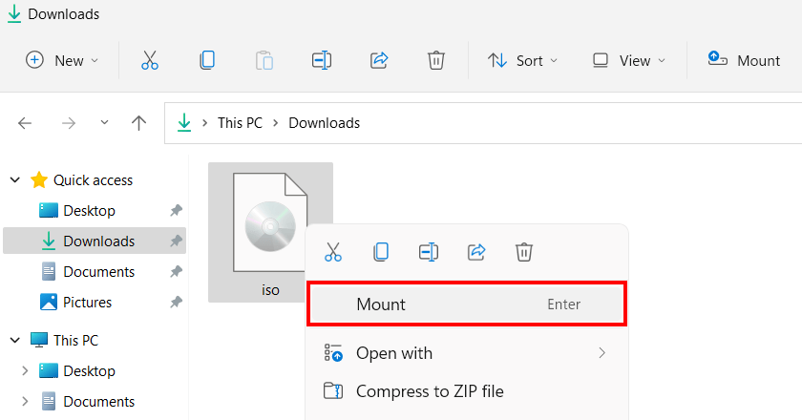Open the View dropdown

627,60
